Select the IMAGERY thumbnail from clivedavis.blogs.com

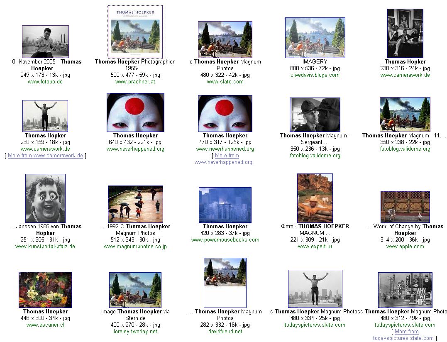pyautogui.click(x=315, y=38)
